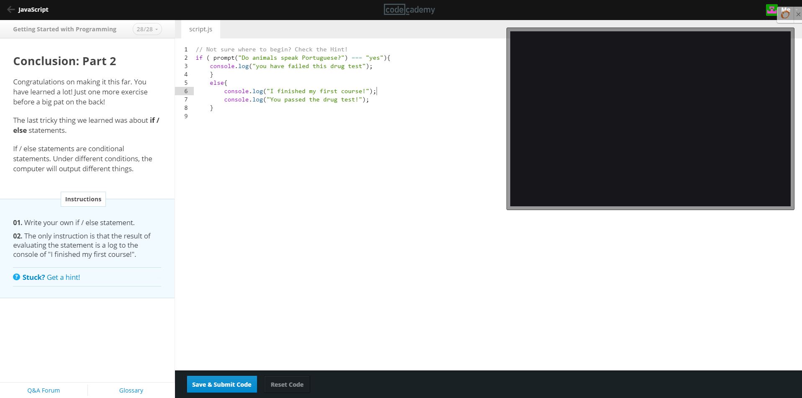
Task: Click line number 6 in gutter
Action: 186,91
